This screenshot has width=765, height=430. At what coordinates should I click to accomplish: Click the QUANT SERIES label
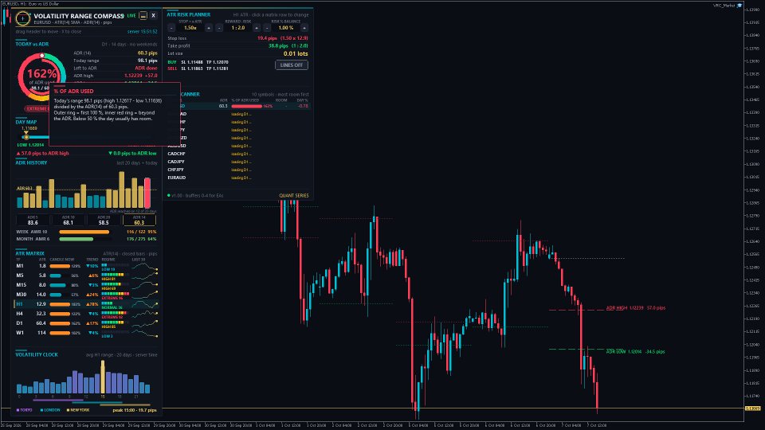click(x=294, y=196)
